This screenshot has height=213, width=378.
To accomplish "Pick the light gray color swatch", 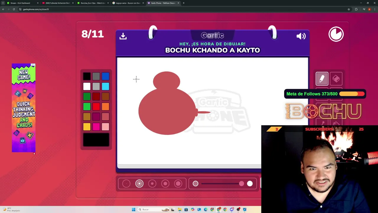I will [96, 86].
